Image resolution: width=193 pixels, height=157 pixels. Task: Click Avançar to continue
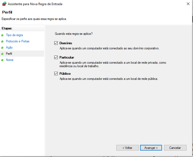[x=151, y=148]
